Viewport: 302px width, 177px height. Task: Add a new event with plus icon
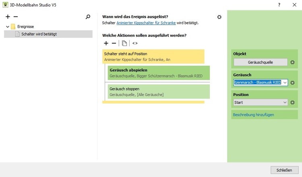coord(8,17)
